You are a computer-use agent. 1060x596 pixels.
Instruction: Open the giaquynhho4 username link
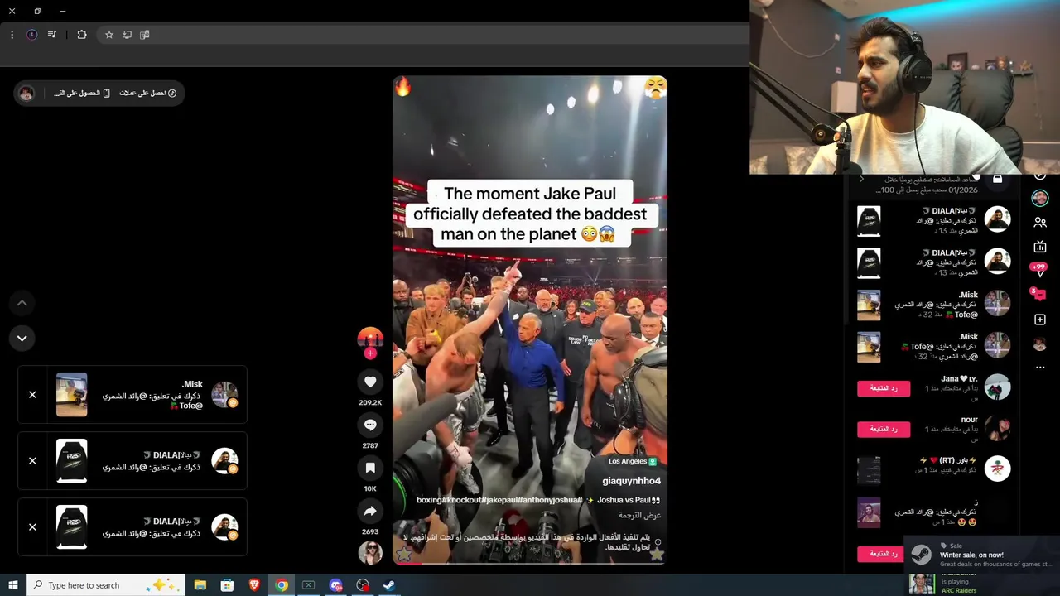(x=631, y=481)
